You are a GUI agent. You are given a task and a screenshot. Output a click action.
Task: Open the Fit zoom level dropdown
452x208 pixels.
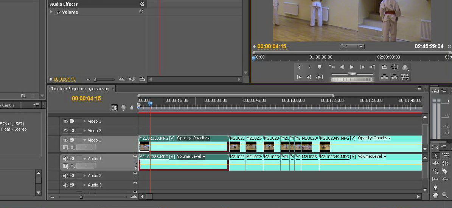(352, 46)
